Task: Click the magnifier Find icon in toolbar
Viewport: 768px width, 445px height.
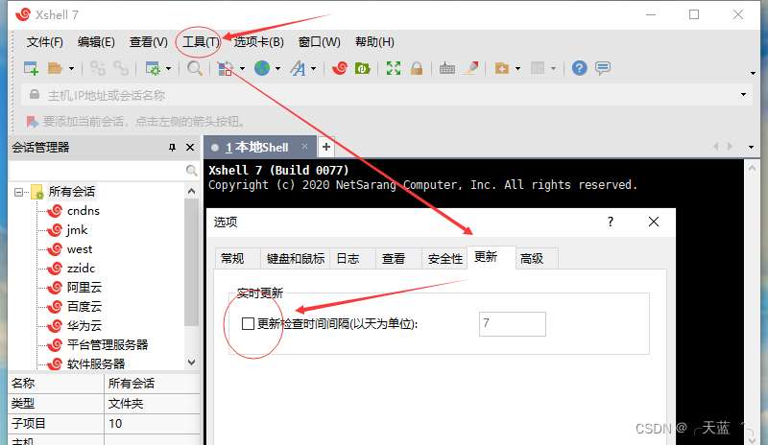Action: pos(195,68)
